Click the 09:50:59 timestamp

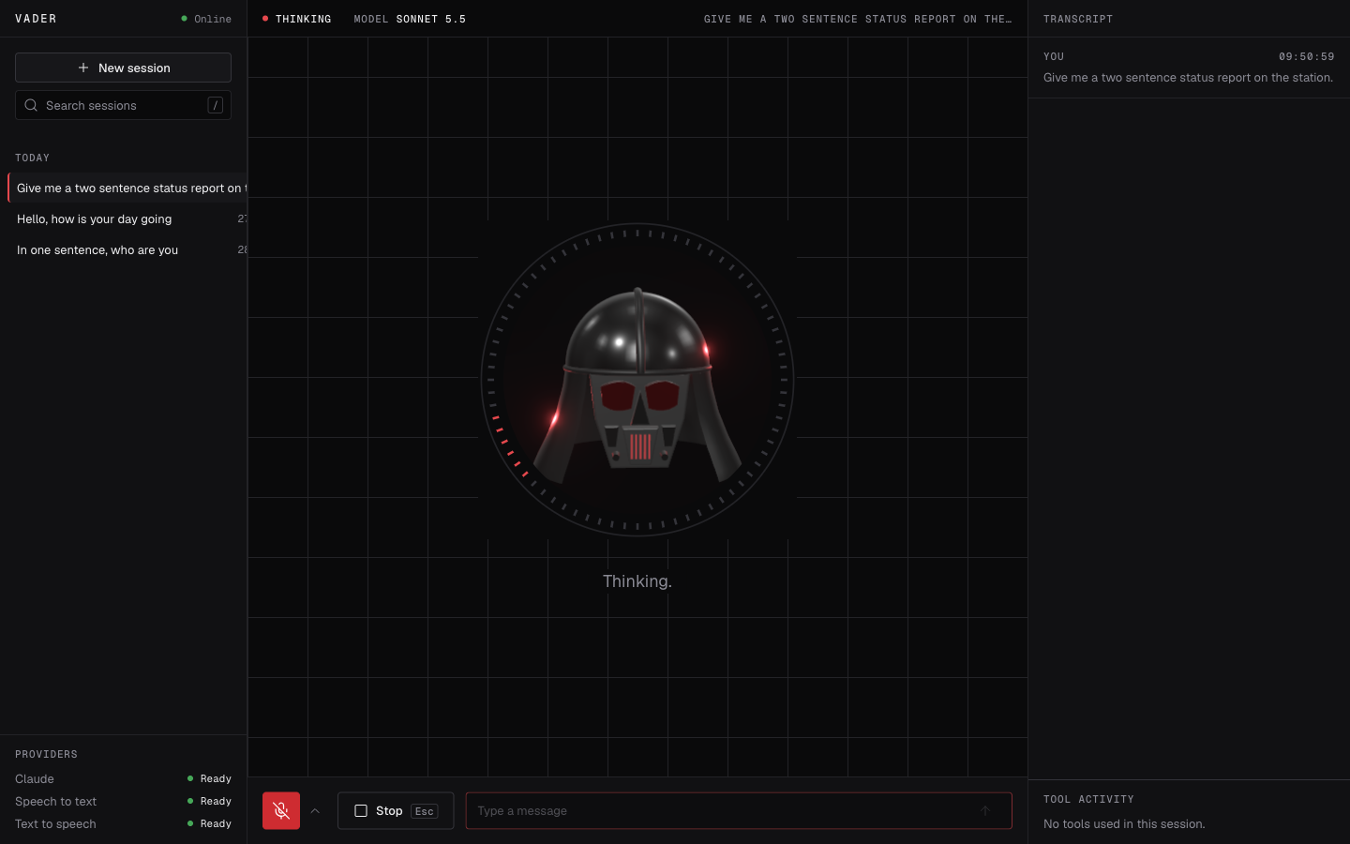(x=1306, y=56)
